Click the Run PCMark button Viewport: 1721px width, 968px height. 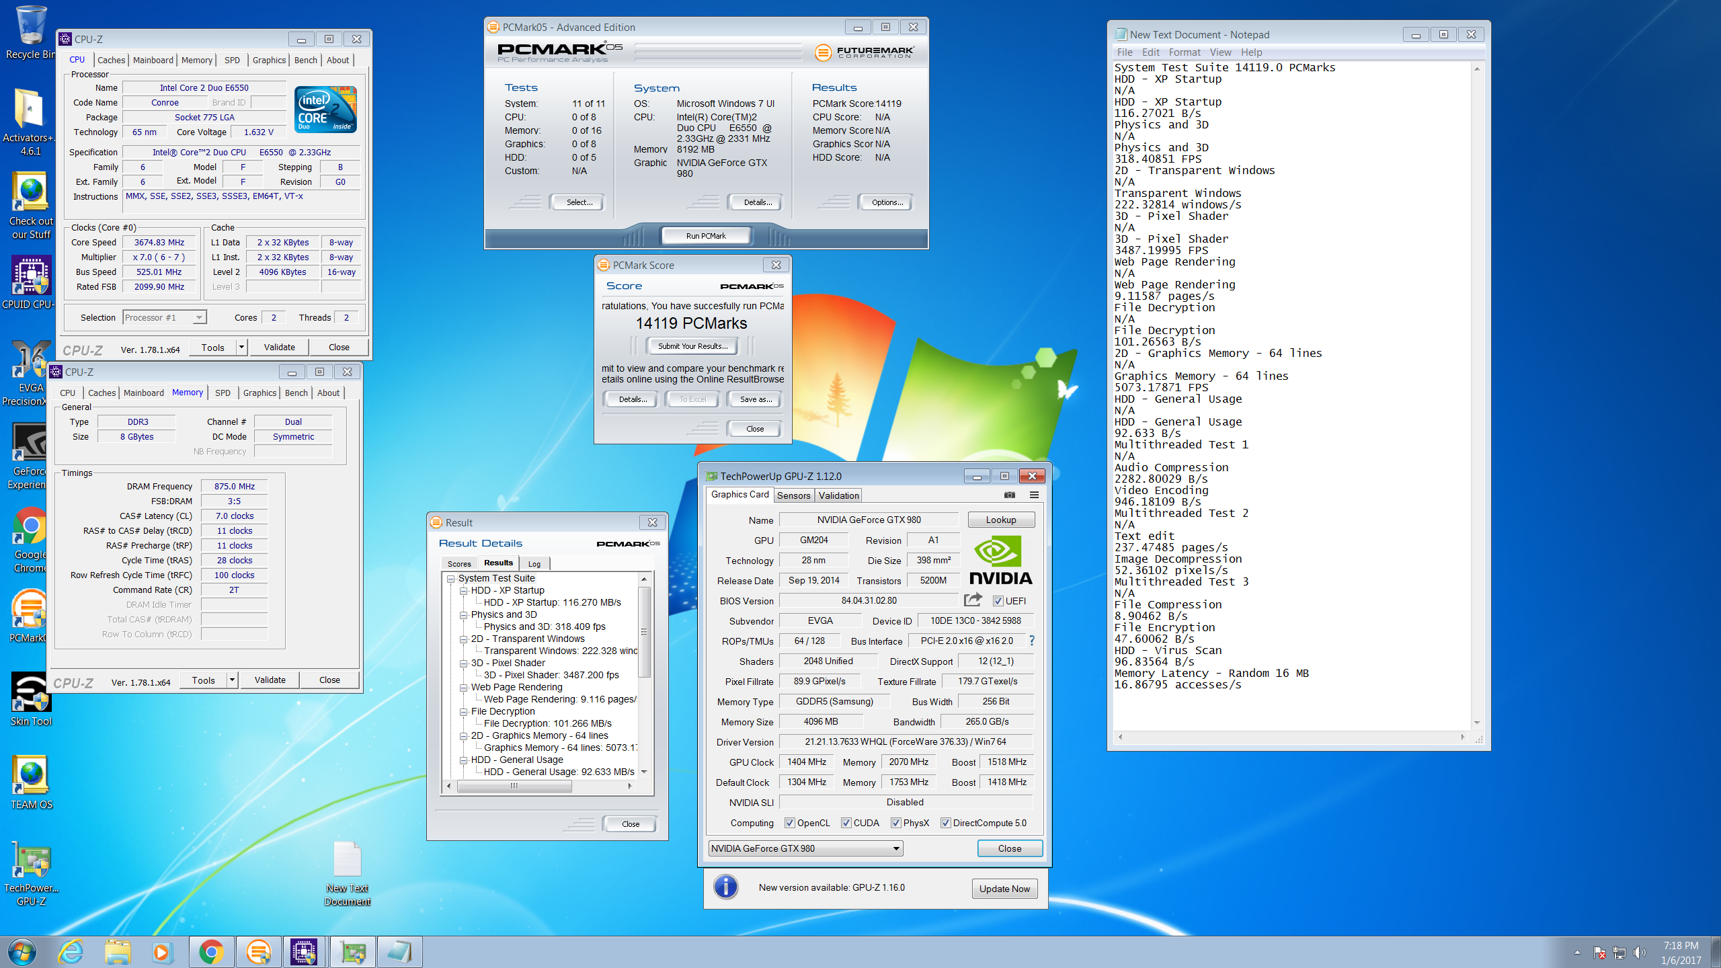click(706, 236)
